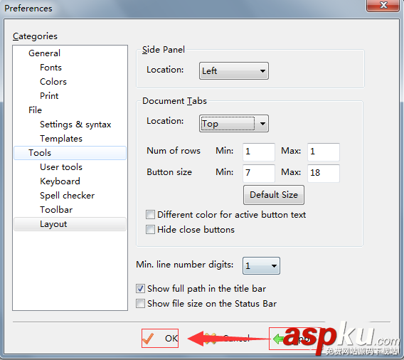Click the Default Size button
Image resolution: width=404 pixels, height=360 pixels.
click(x=274, y=195)
